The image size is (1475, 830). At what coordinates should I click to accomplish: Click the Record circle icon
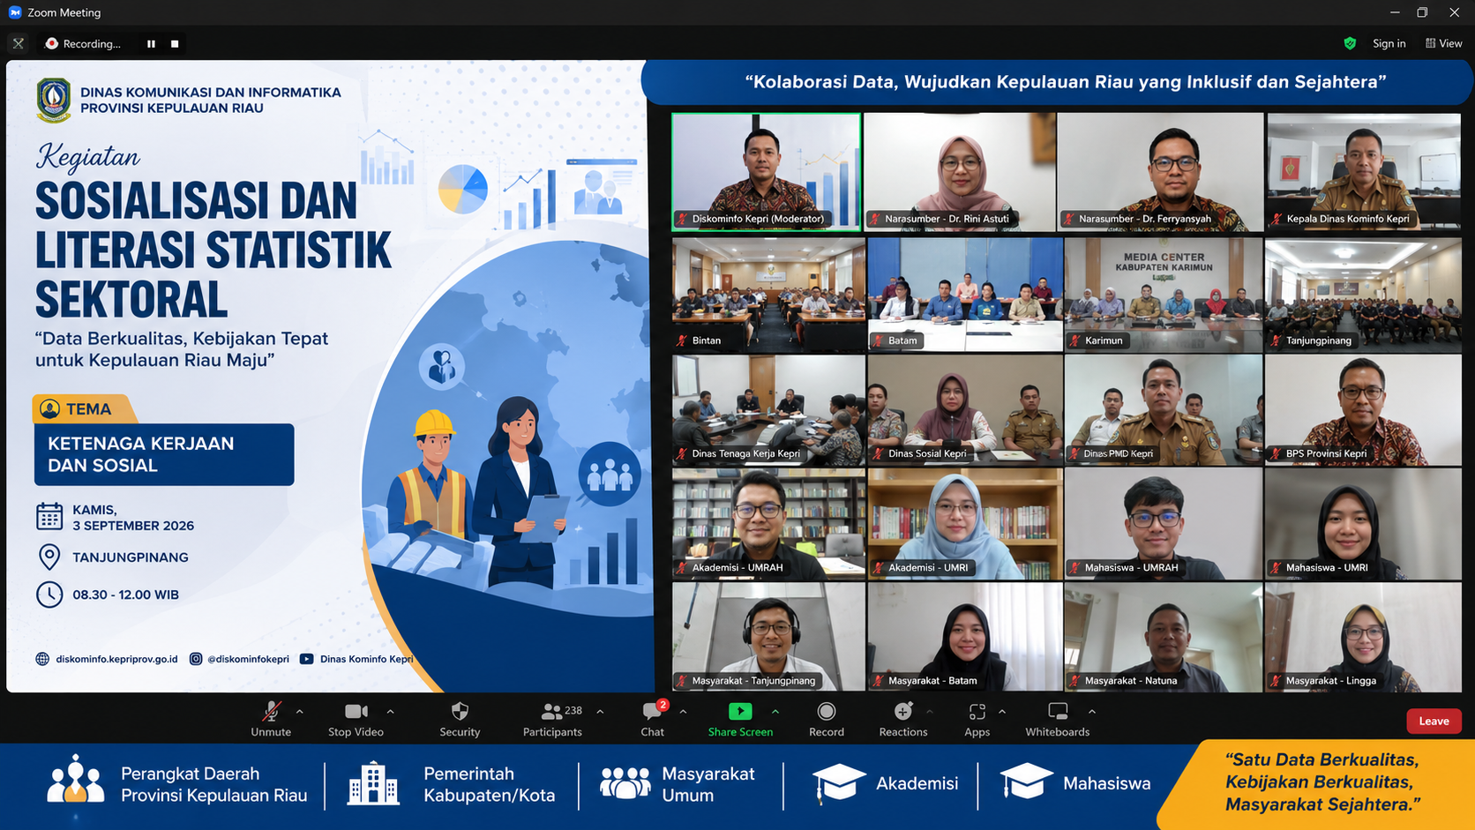[827, 711]
